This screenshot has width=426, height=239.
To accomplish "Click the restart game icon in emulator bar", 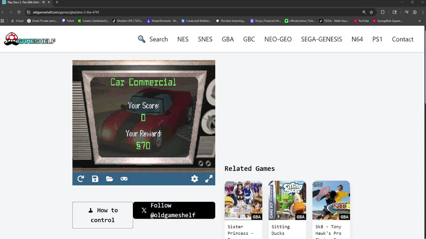I will tap(81, 179).
